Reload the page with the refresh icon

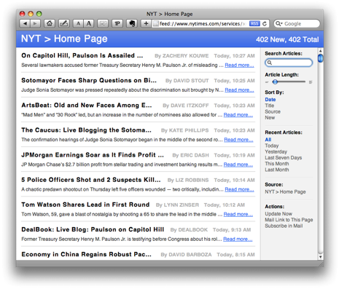[x=265, y=23]
